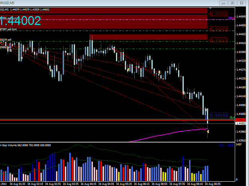Click the large cyan 1.44002 price display
Screen dimensions: 249x186
click(20, 21)
